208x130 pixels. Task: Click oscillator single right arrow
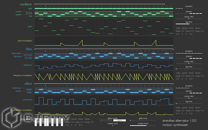[x=186, y=34]
